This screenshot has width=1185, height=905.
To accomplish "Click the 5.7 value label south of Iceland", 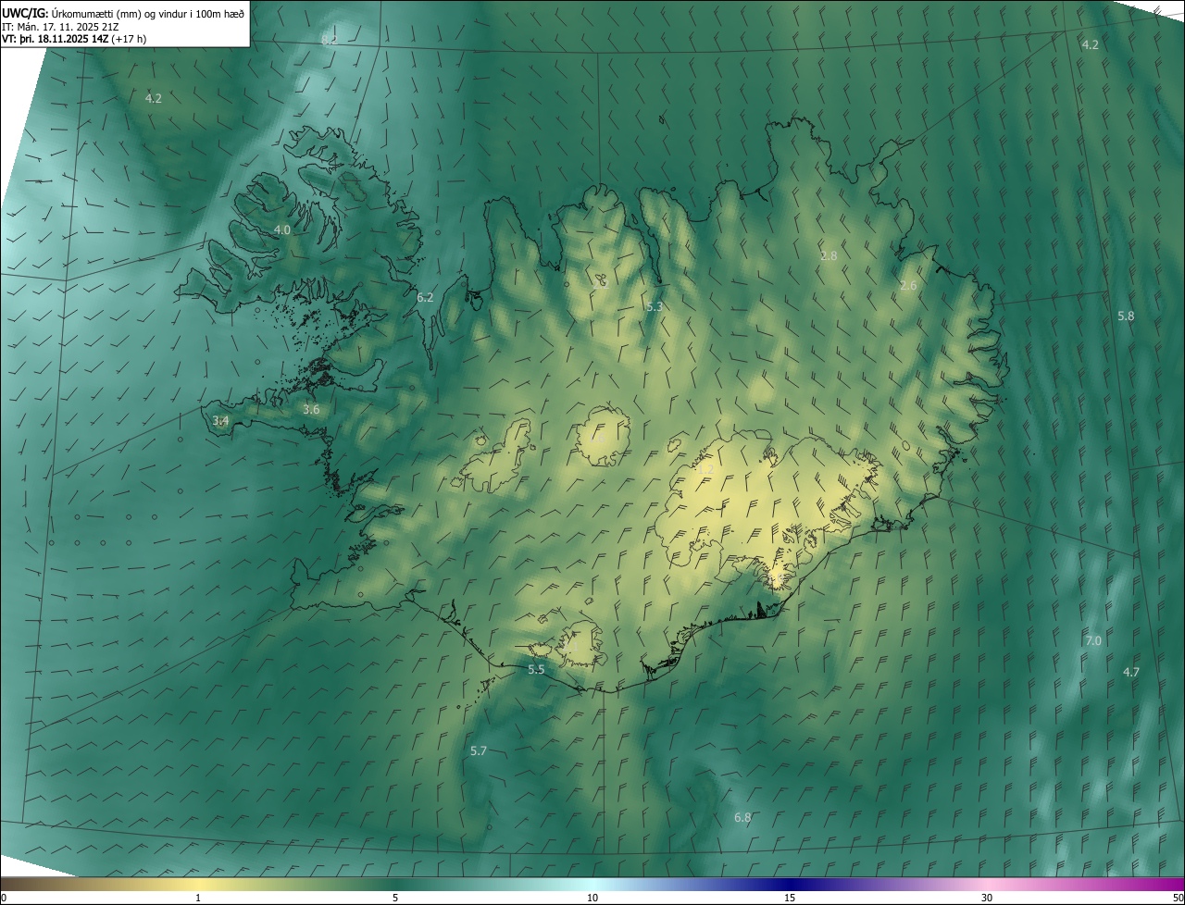I will [x=479, y=750].
